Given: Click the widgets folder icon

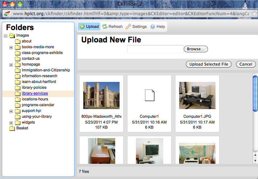Looking at the screenshot, I should (x=17, y=122).
